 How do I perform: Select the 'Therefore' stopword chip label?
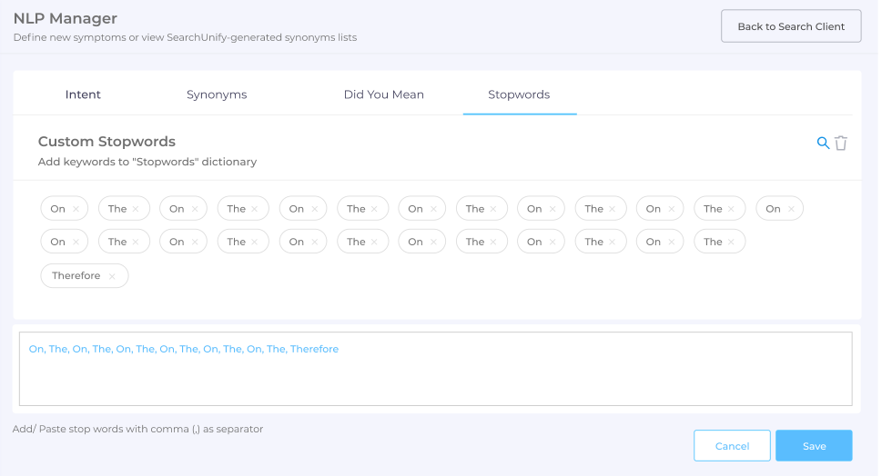(x=76, y=276)
